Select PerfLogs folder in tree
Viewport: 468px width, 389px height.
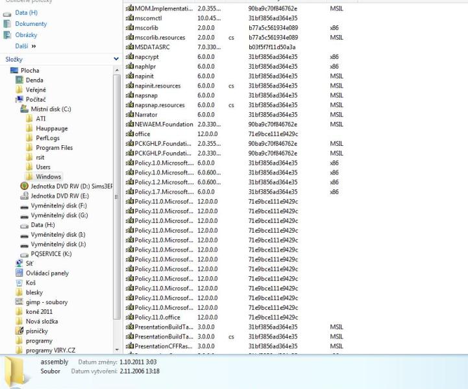pyautogui.click(x=47, y=138)
